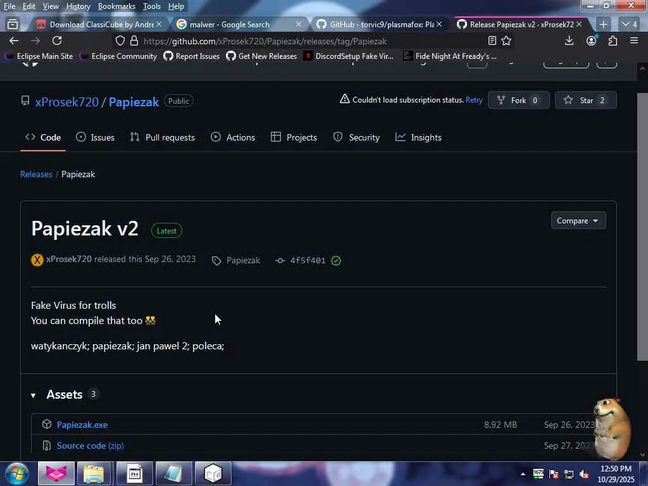Open the Papiezak tag link

(x=244, y=260)
